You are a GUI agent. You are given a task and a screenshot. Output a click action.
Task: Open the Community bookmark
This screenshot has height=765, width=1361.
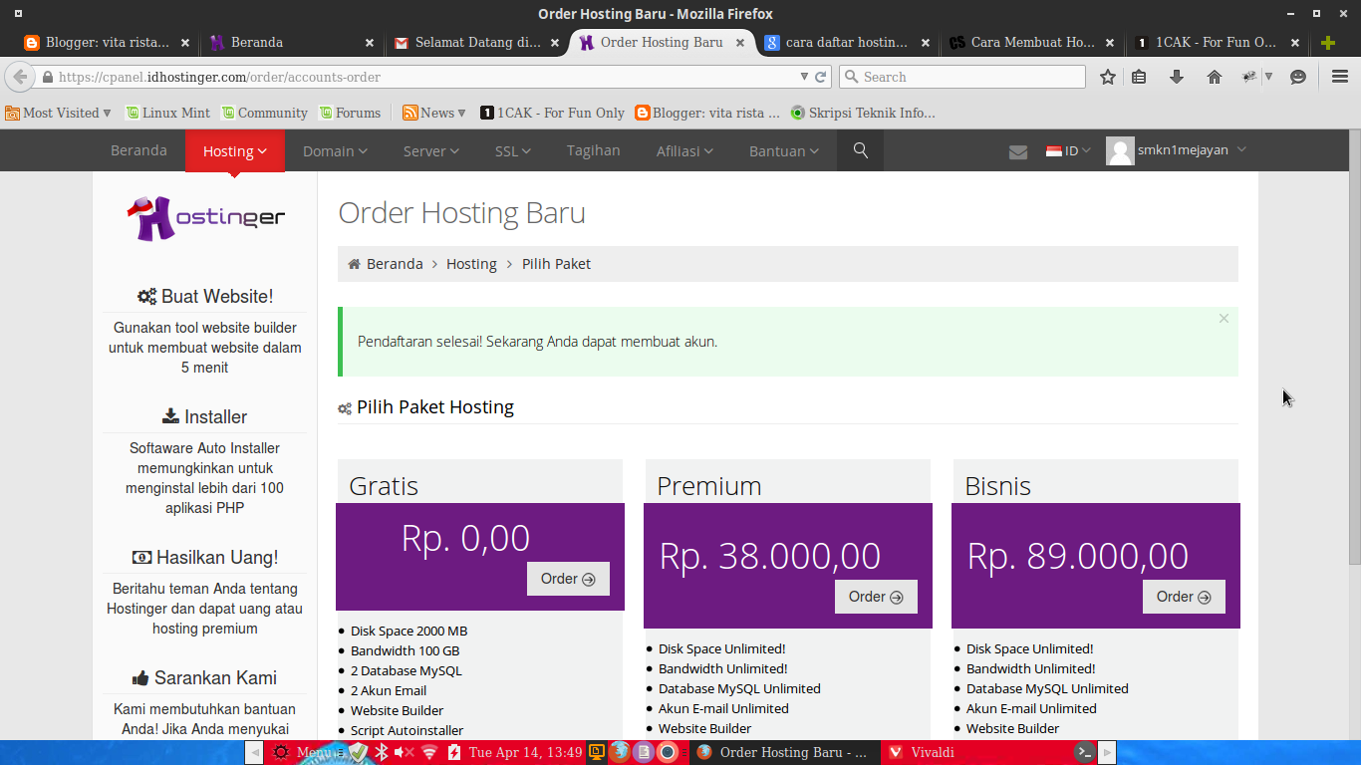click(x=264, y=113)
